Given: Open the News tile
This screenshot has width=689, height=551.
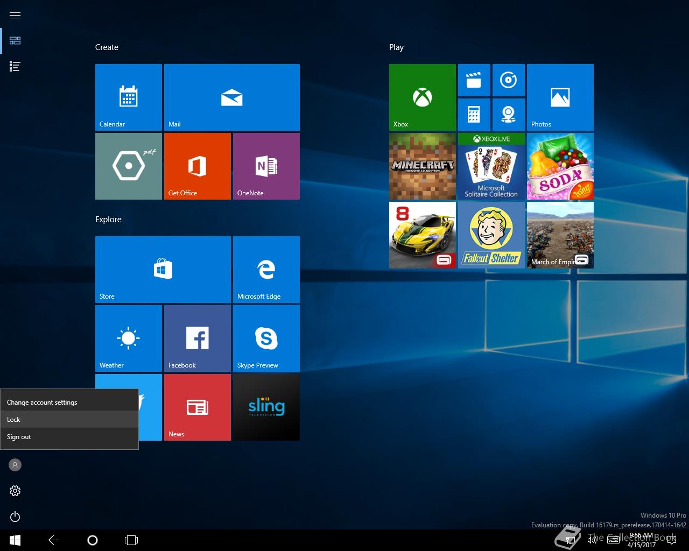Looking at the screenshot, I should [198, 407].
